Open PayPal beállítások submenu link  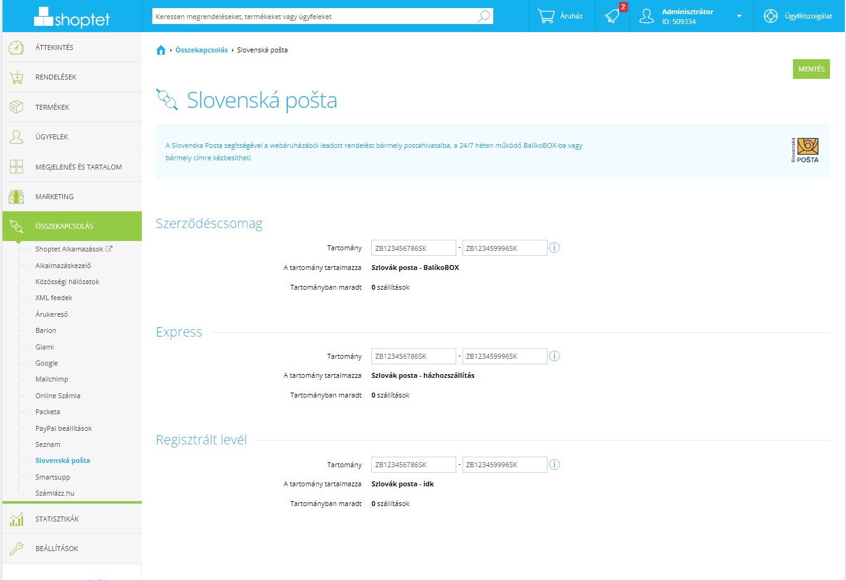pos(64,428)
